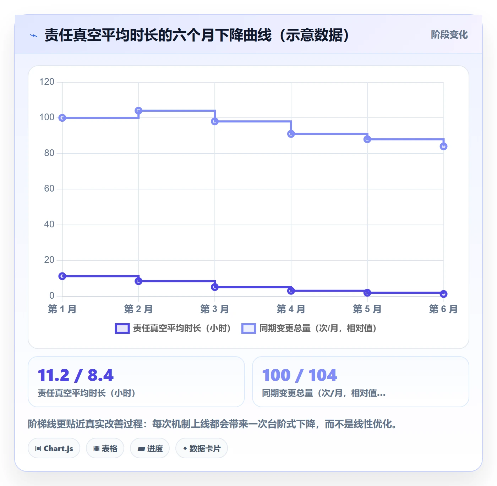Click 第 1 月 point on 责任真空 line
497x486 pixels.
click(x=62, y=276)
